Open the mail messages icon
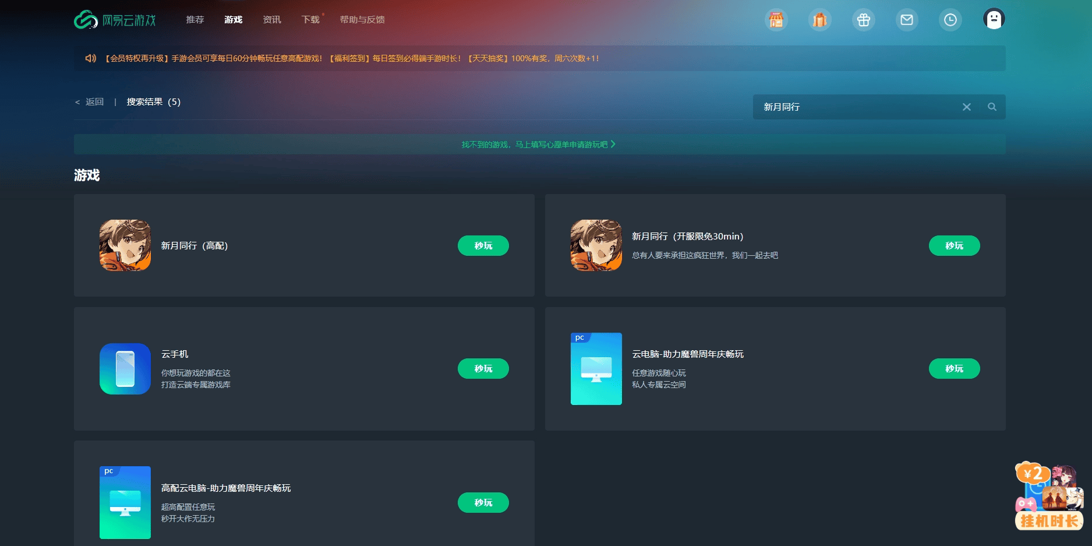The height and width of the screenshot is (546, 1092). pos(907,20)
